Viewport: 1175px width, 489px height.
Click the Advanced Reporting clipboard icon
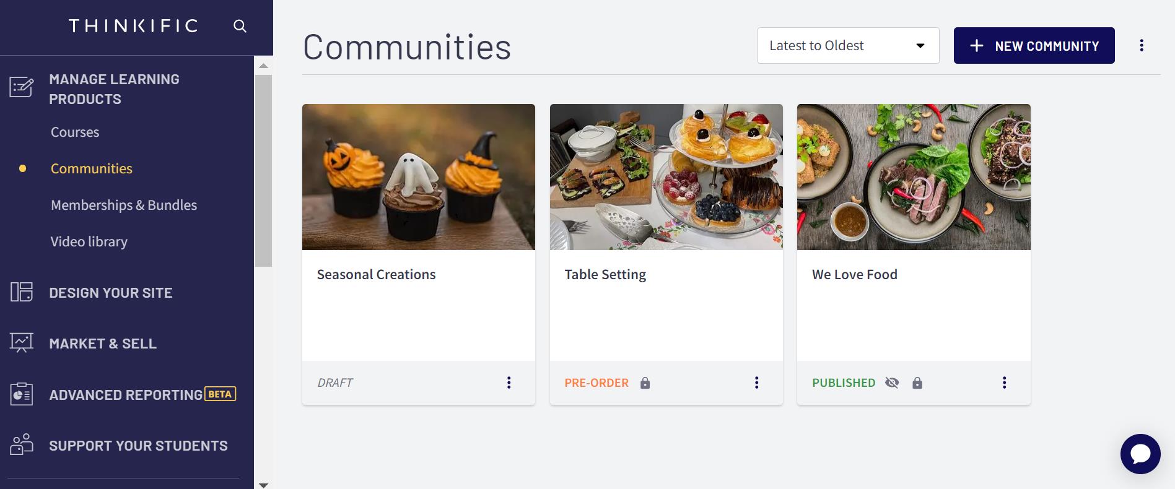21,394
